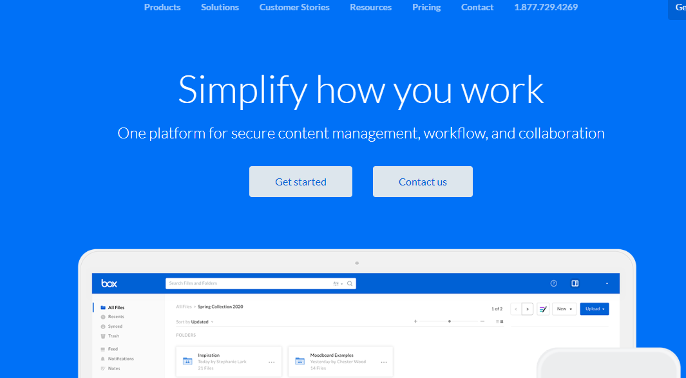Viewport: 686px width, 378px height.
Task: Open Customer Stories from the navigation bar
Action: [x=294, y=7]
